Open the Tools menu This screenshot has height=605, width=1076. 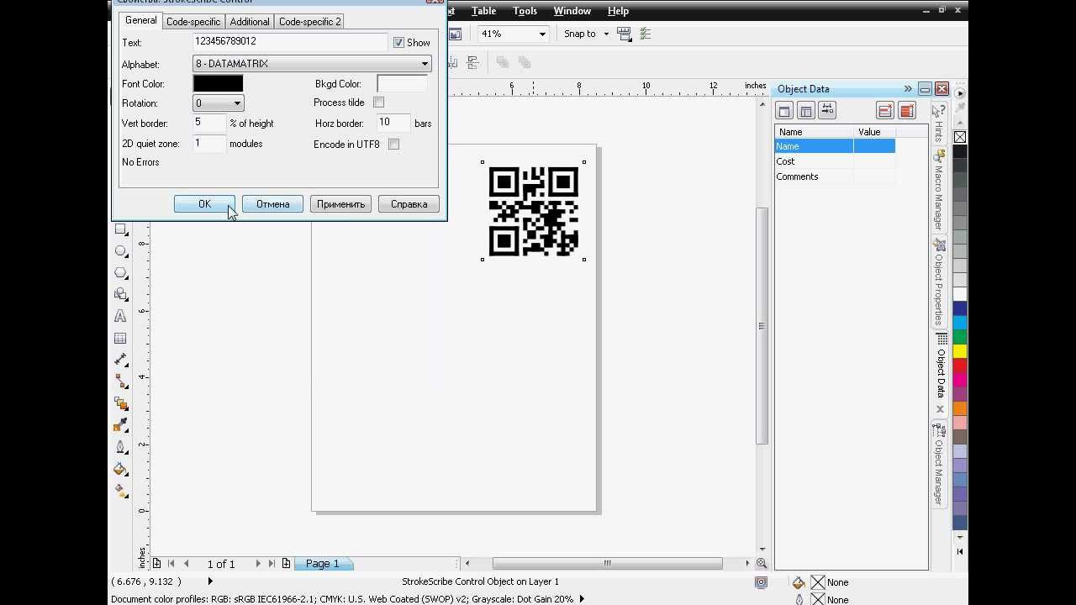click(x=525, y=11)
